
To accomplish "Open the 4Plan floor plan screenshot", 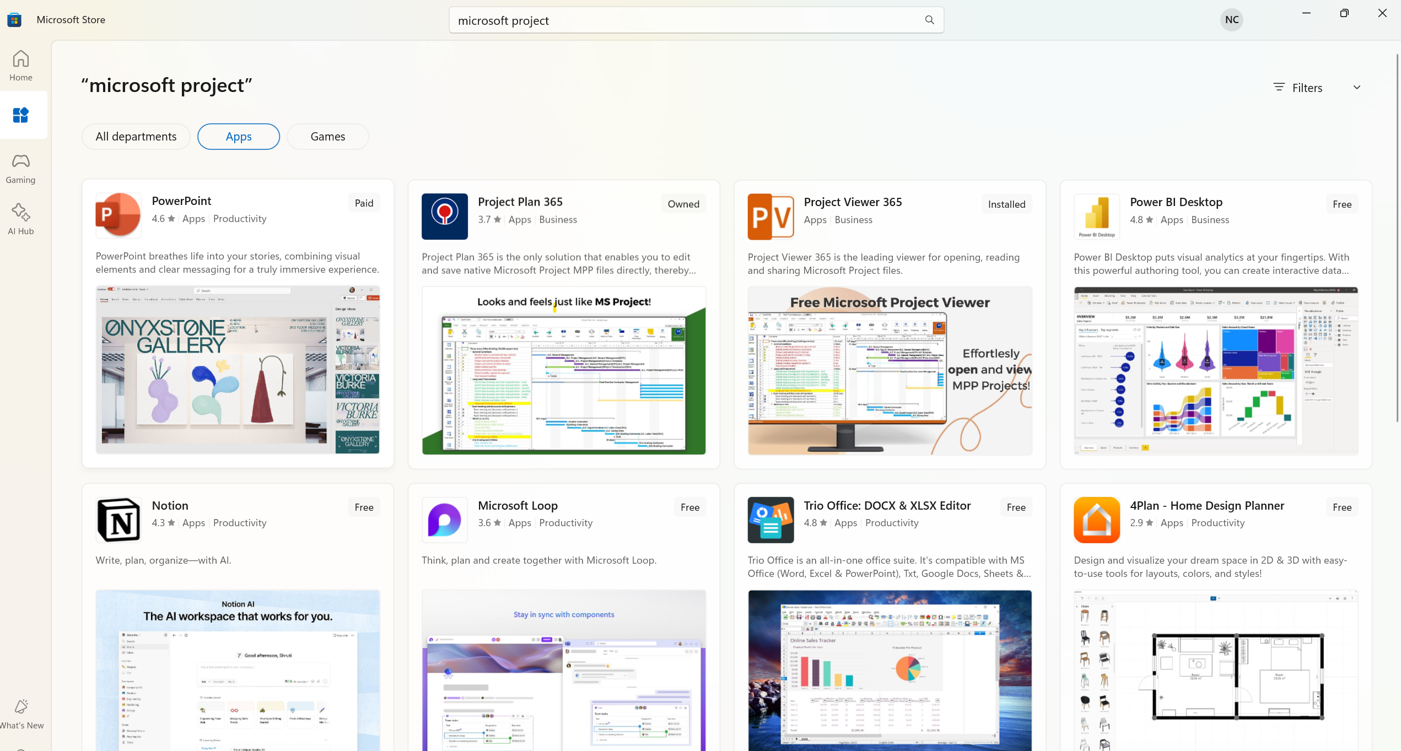I will pyautogui.click(x=1216, y=671).
